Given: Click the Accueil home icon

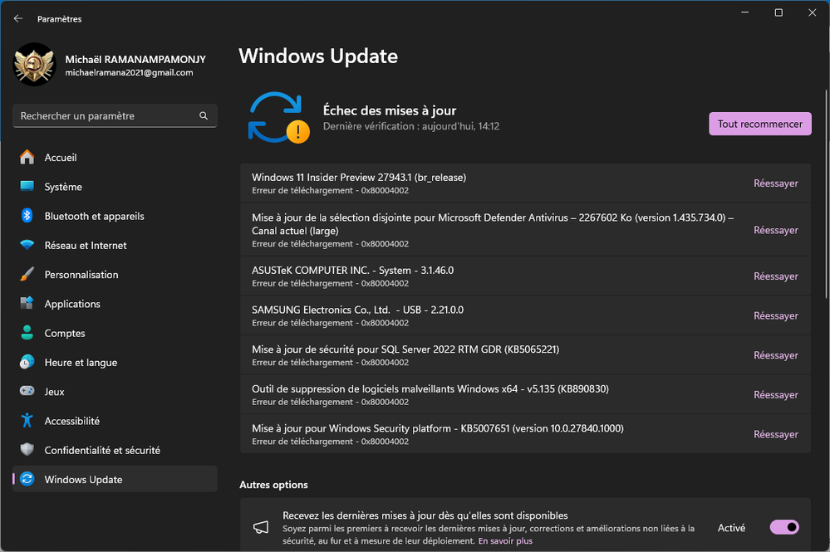Looking at the screenshot, I should point(27,158).
